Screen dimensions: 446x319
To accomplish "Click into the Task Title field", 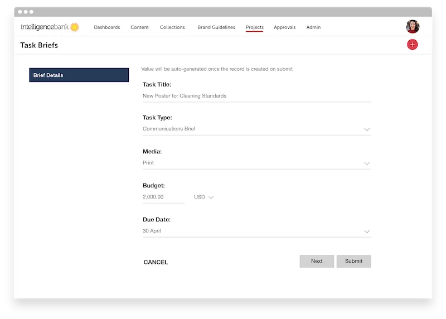I will pyautogui.click(x=257, y=96).
